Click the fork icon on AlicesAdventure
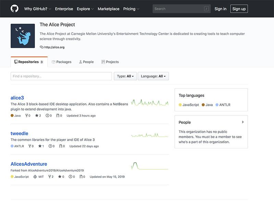The height and width of the screenshot is (206, 274). [50, 176]
